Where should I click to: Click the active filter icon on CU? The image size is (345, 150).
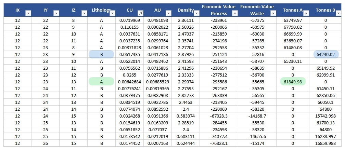pos(140,13)
